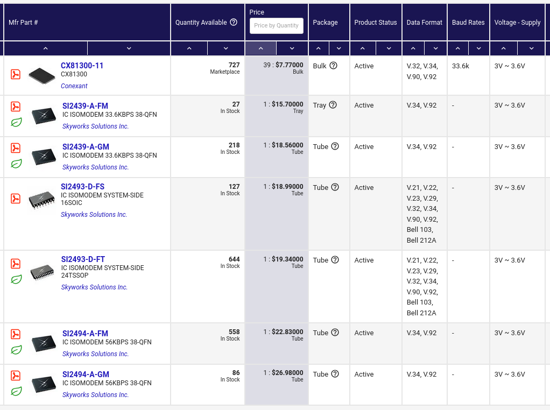550x410 pixels.
Task: Click the Conexant manufacturer link
Action: [x=74, y=86]
